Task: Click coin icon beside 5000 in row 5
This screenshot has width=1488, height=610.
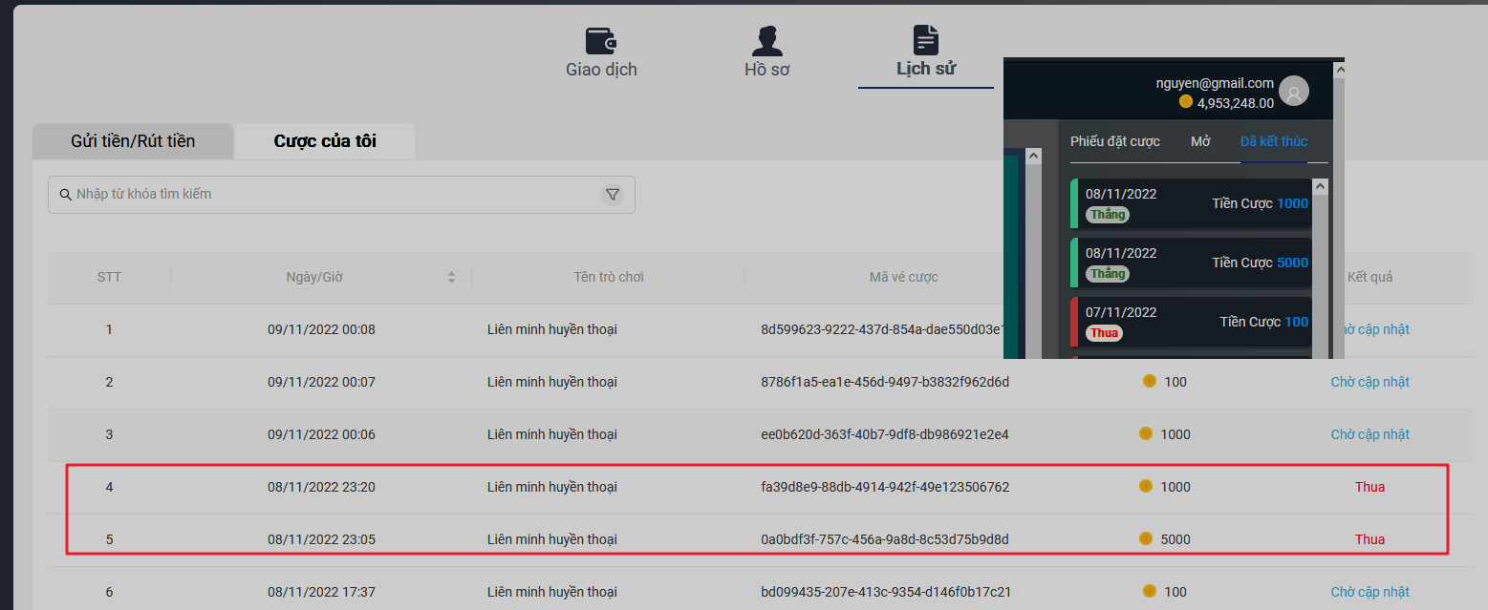Action: coord(1145,538)
